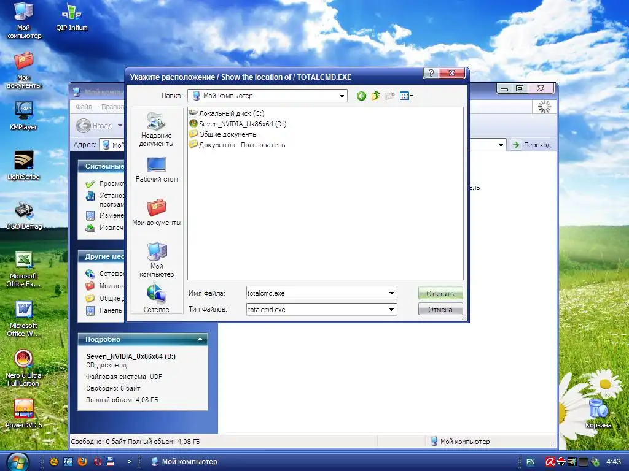Click inside the Имя файла text field
The image size is (629, 471).
[x=317, y=293]
